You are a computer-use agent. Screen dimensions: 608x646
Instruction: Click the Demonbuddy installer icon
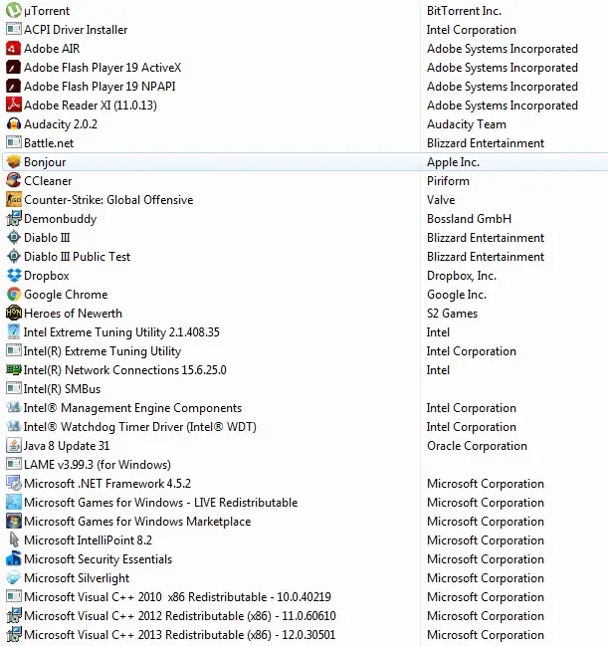click(x=14, y=219)
